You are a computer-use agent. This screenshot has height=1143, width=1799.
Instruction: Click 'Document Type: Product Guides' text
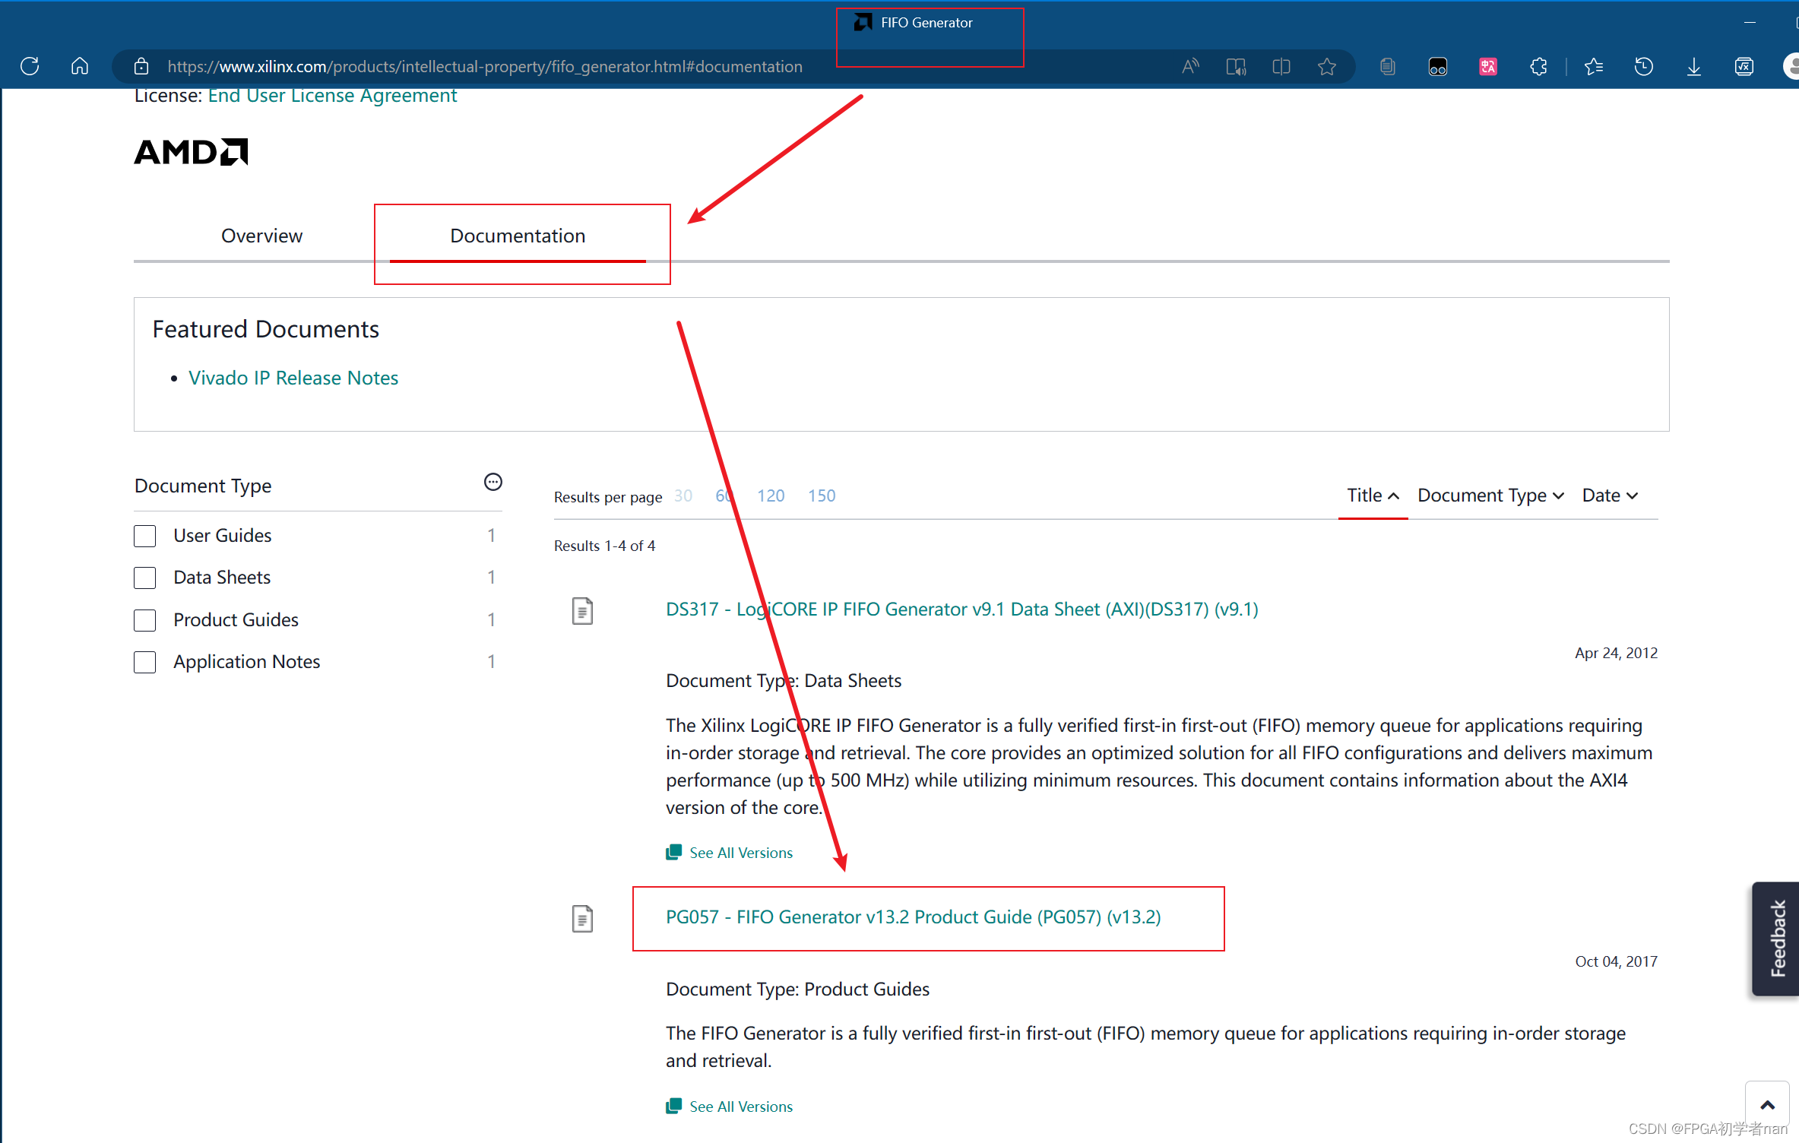coord(797,989)
